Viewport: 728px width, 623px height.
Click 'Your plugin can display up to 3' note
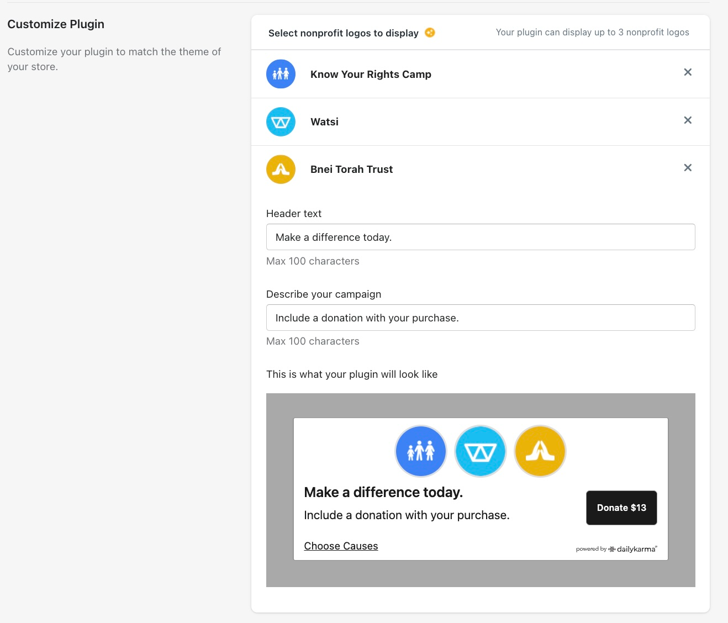(x=593, y=33)
